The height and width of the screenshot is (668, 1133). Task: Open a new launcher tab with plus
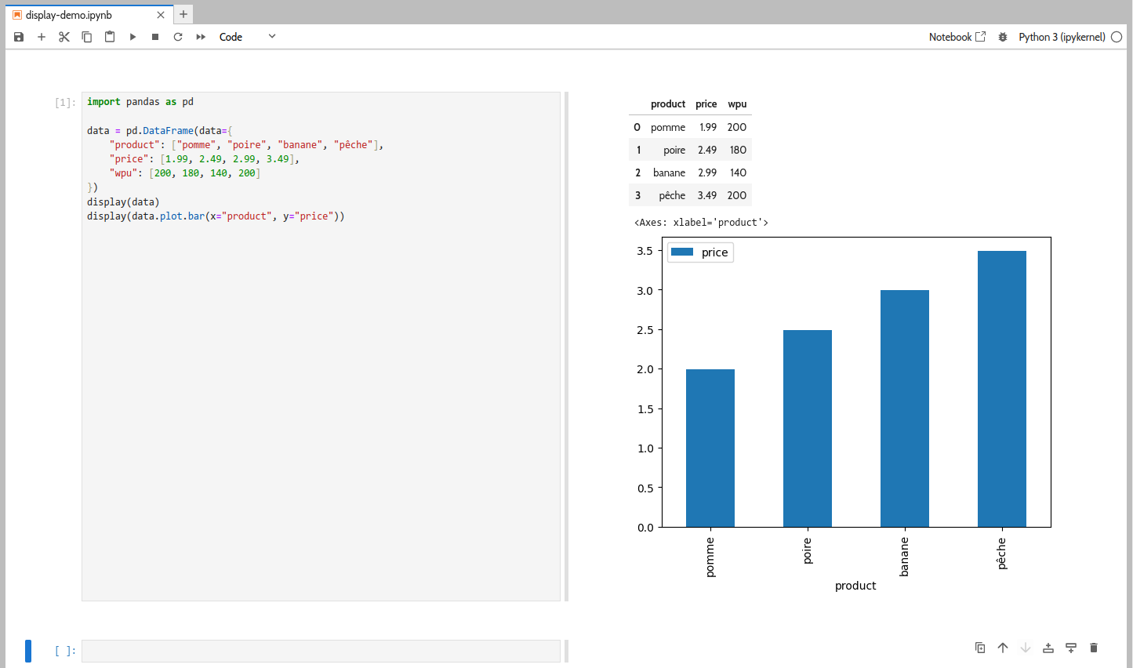pyautogui.click(x=183, y=14)
